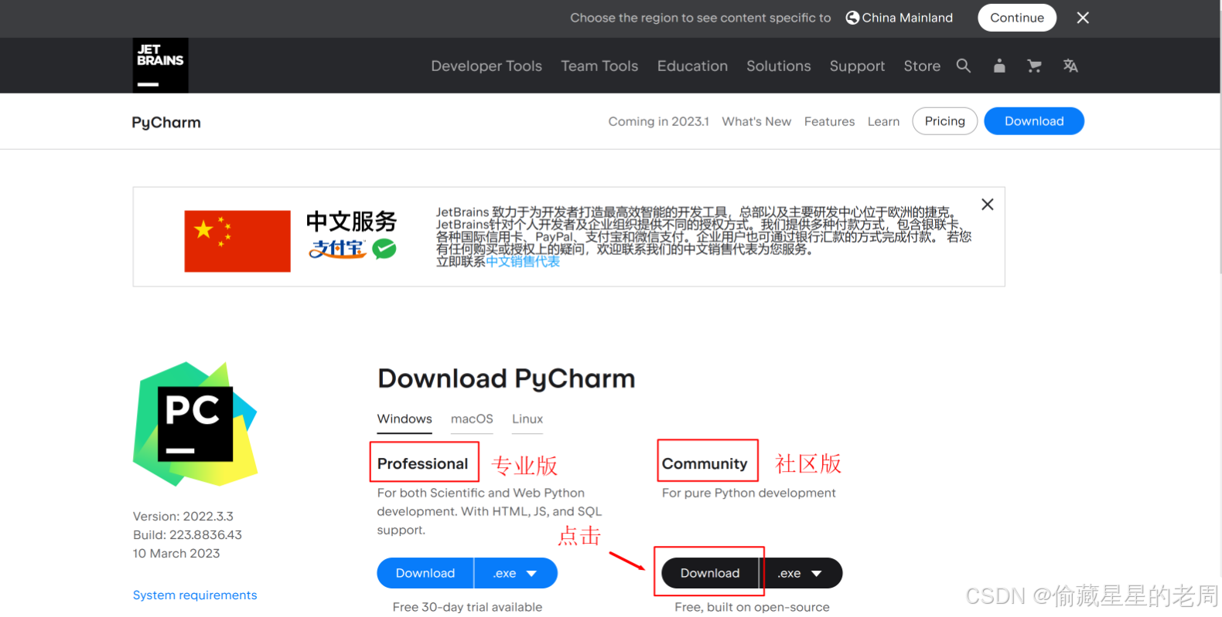
Task: Click Free, built on open-source text
Action: [752, 607]
